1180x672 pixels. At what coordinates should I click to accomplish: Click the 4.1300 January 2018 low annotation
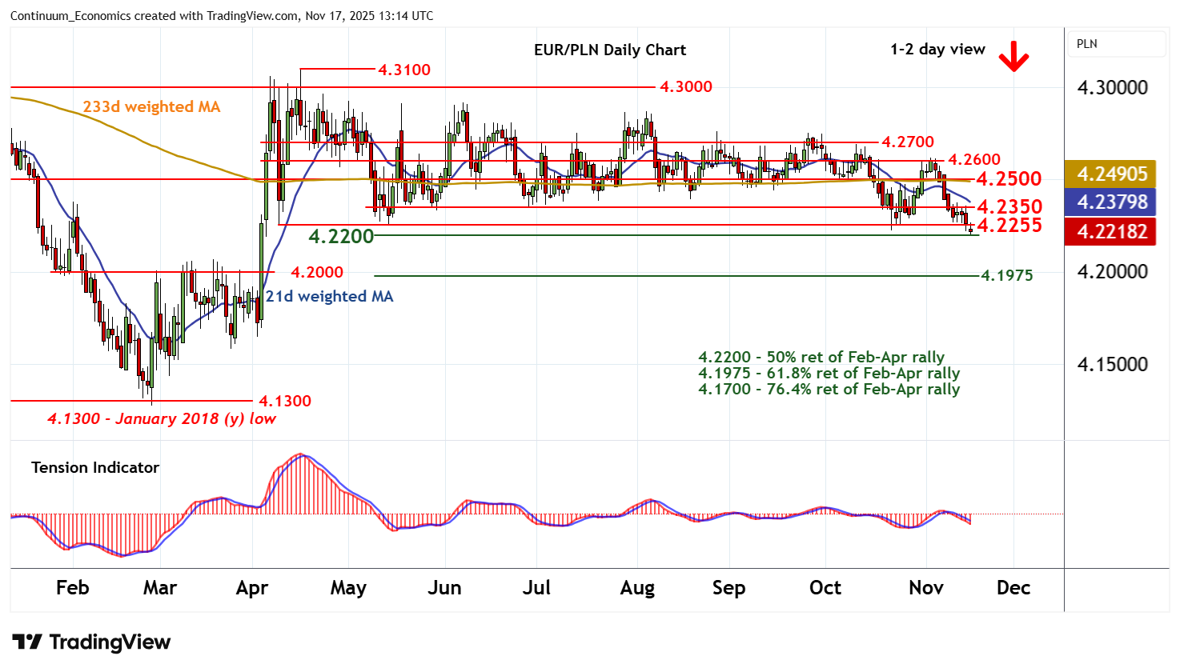pyautogui.click(x=162, y=419)
